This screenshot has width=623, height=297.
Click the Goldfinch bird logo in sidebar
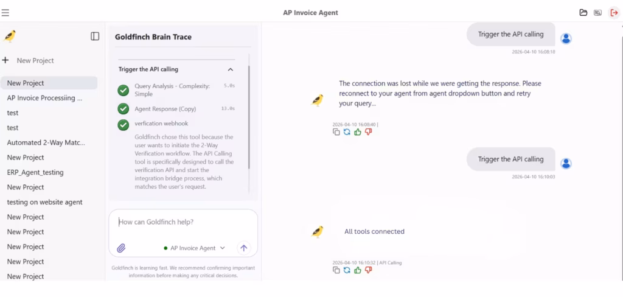coord(10,36)
